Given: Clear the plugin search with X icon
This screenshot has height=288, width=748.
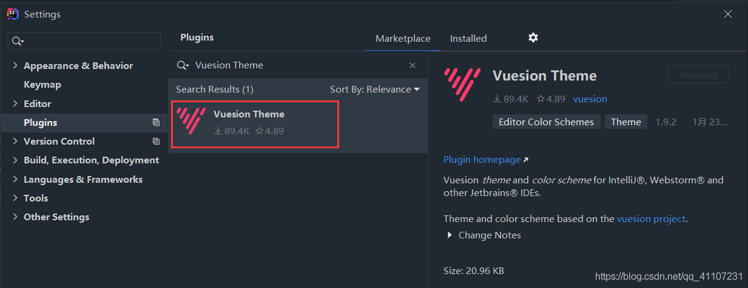Looking at the screenshot, I should 413,65.
